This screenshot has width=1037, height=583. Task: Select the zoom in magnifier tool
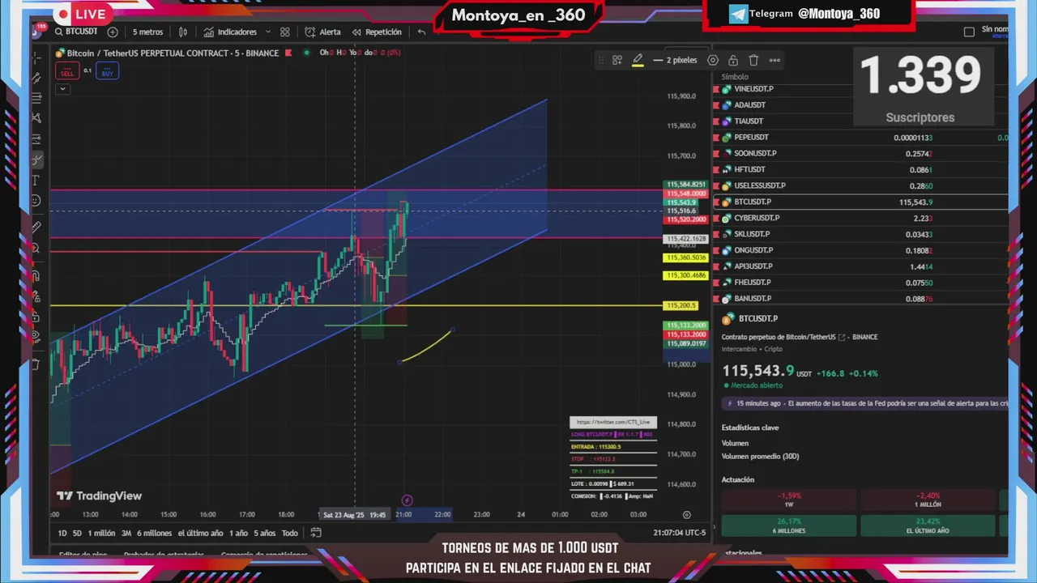click(x=36, y=248)
